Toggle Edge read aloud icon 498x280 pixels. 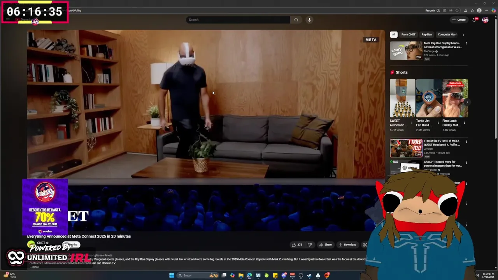pyautogui.click(x=451, y=10)
